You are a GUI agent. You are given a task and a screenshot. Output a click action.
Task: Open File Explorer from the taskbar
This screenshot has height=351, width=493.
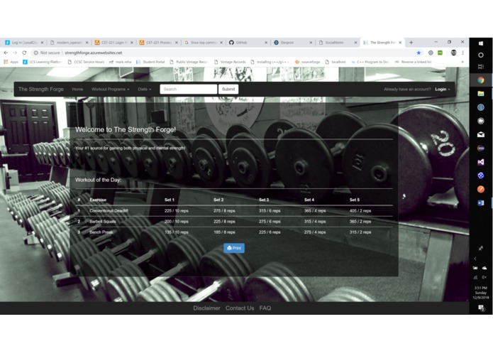(481, 94)
